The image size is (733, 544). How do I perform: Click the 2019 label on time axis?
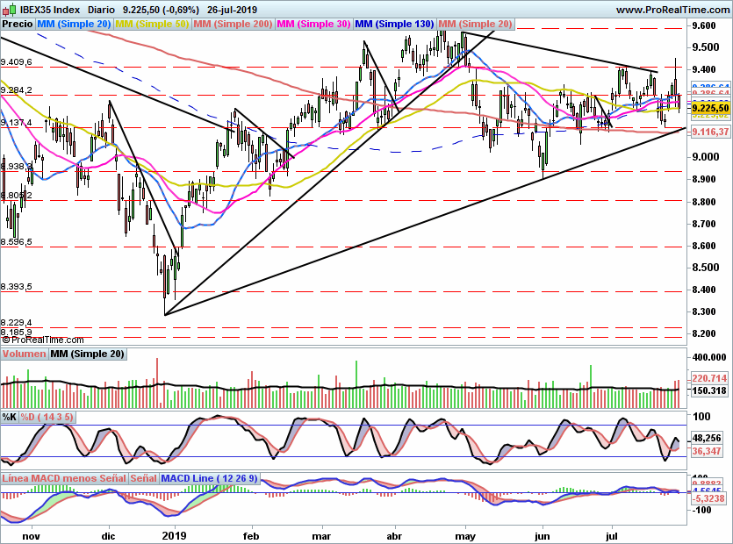coord(175,535)
